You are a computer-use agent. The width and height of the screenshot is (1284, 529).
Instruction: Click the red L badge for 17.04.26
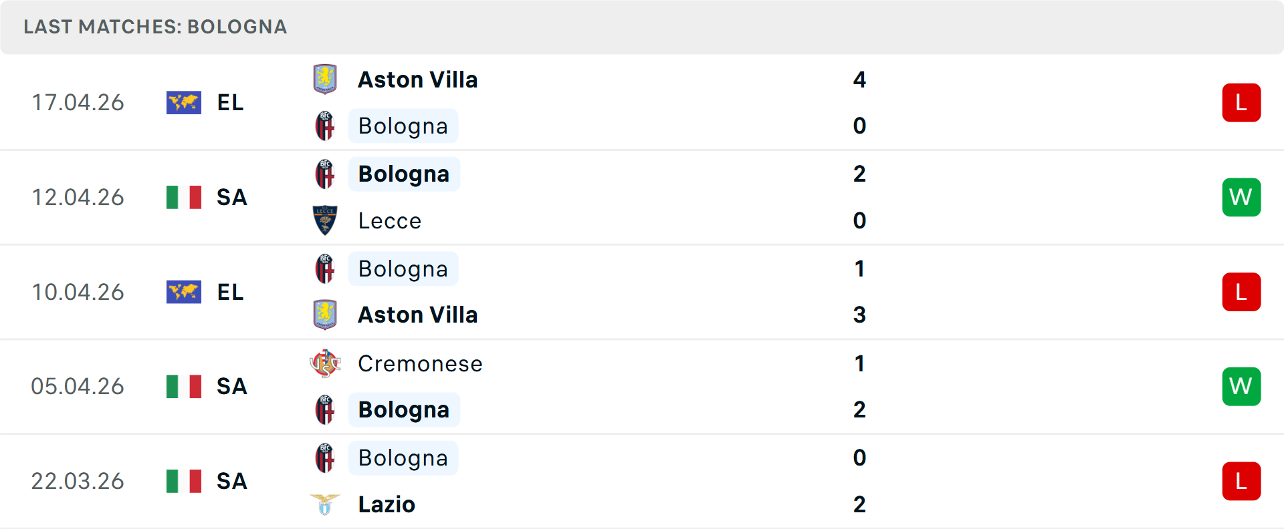point(1241,103)
